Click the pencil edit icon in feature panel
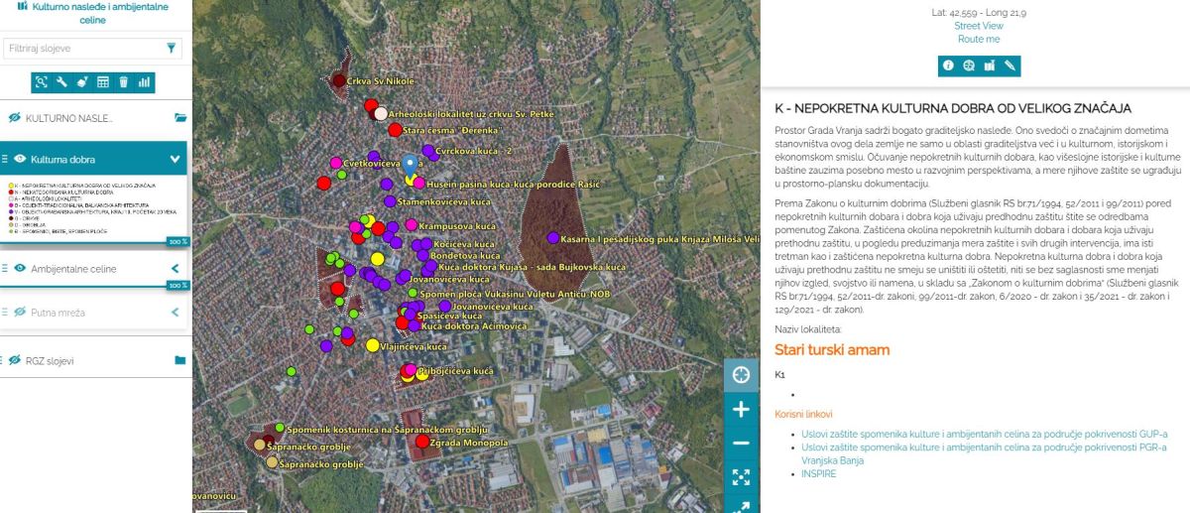This screenshot has width=1190, height=513. pos(1011,65)
